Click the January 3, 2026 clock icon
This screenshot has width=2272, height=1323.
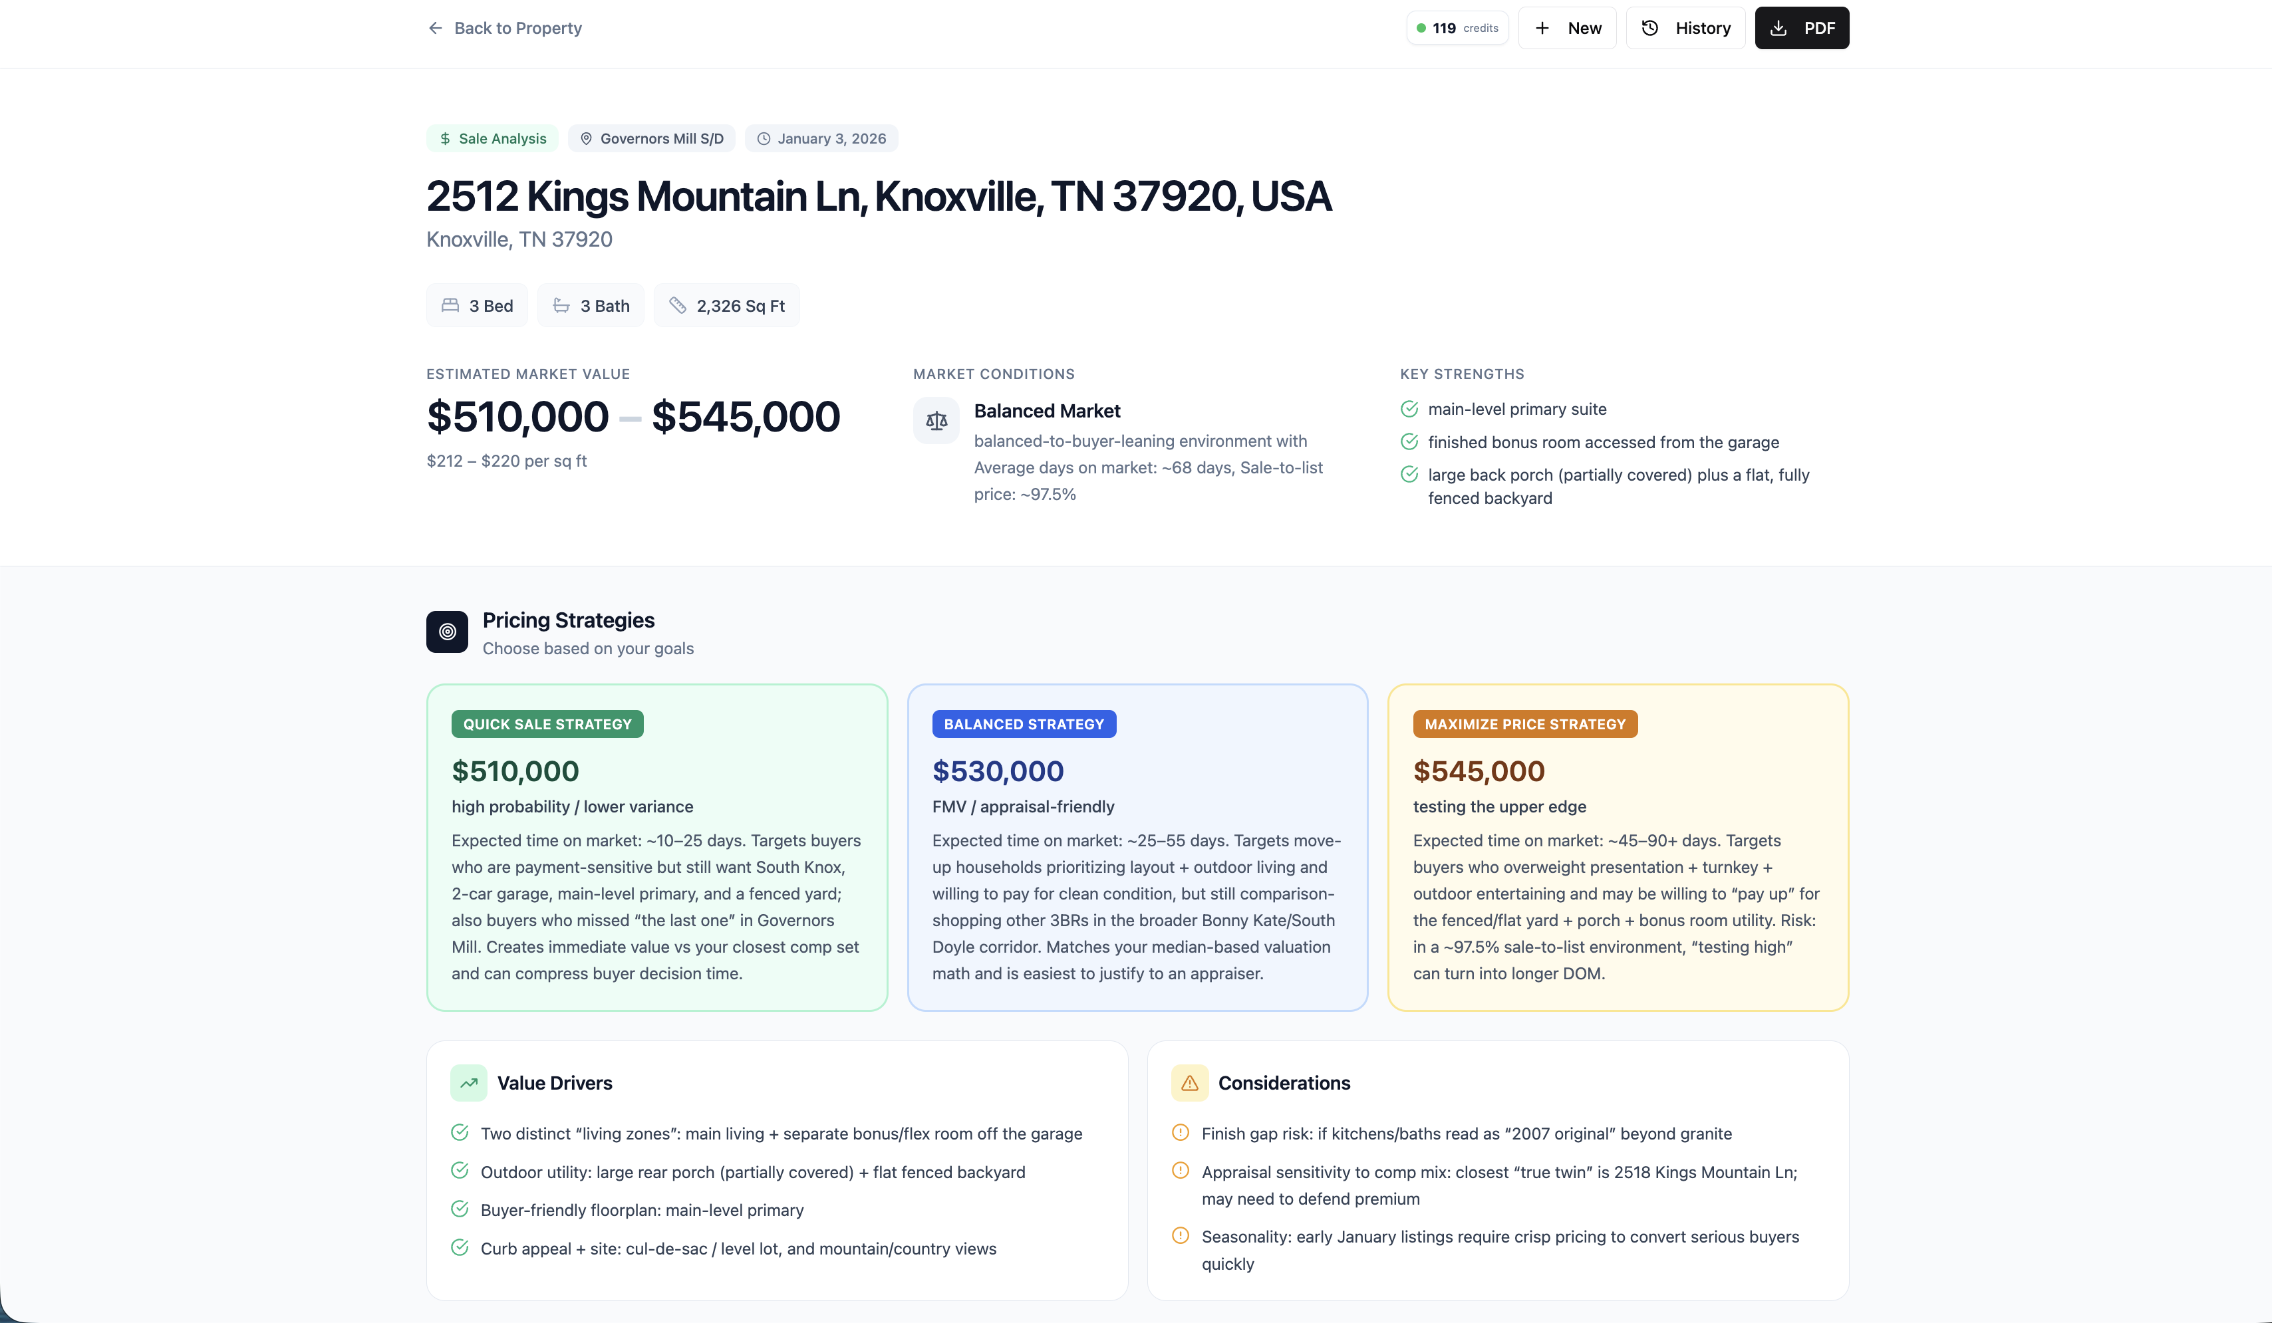click(764, 139)
